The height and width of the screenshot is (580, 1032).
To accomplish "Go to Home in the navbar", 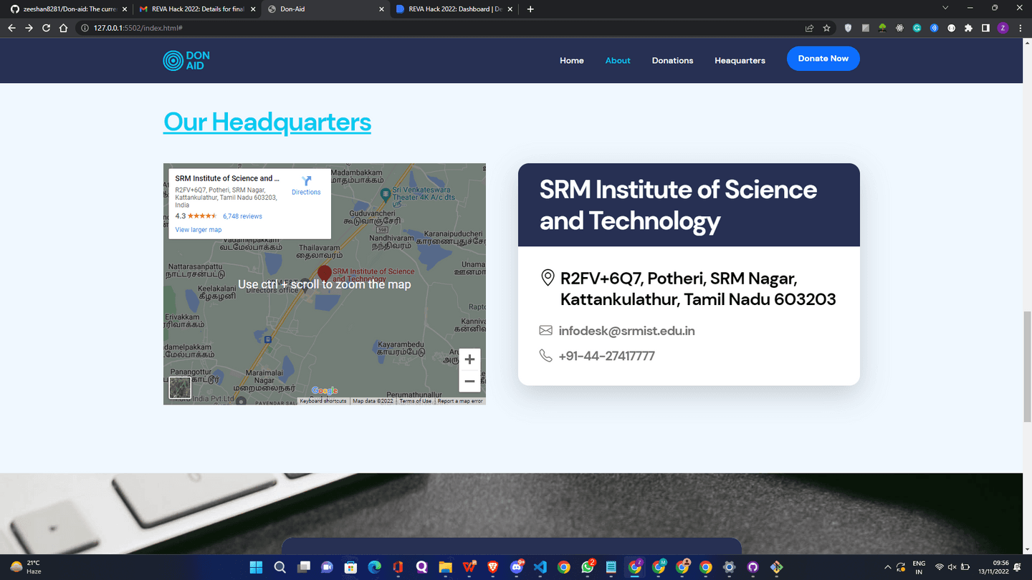I will pyautogui.click(x=572, y=61).
